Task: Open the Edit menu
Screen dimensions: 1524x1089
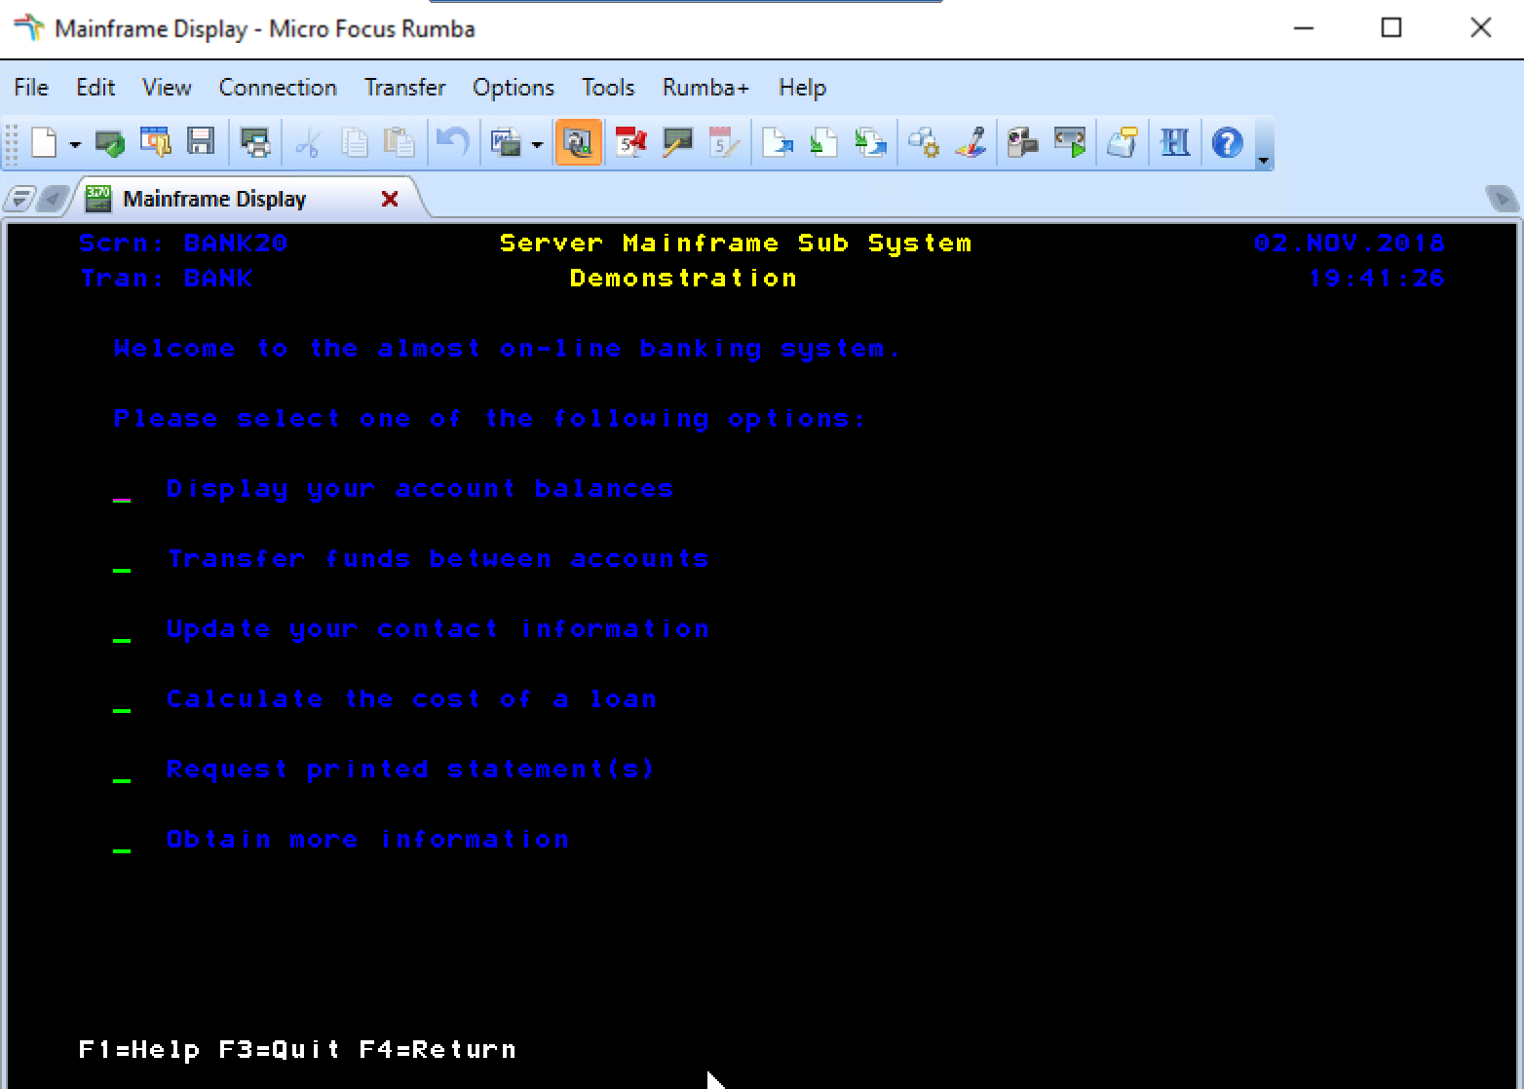Action: pos(95,88)
